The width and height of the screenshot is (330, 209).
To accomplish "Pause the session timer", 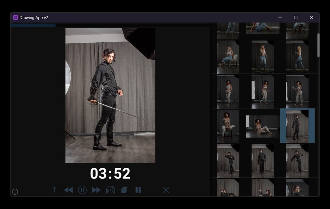I will 82,190.
